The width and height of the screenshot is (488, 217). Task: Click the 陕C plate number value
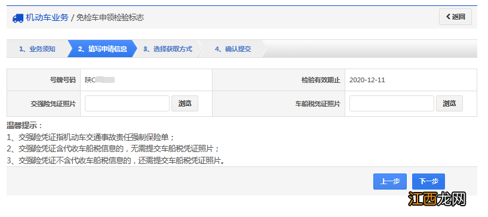(100, 80)
